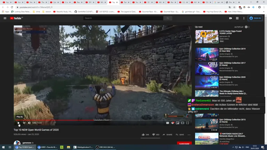
Task: Like the video with thumbs up
Action: click(x=143, y=135)
